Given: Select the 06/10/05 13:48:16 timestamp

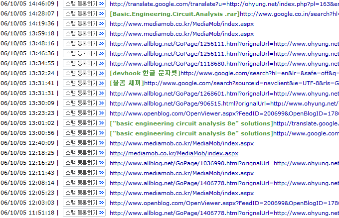Looking at the screenshot, I should [x=27, y=43].
